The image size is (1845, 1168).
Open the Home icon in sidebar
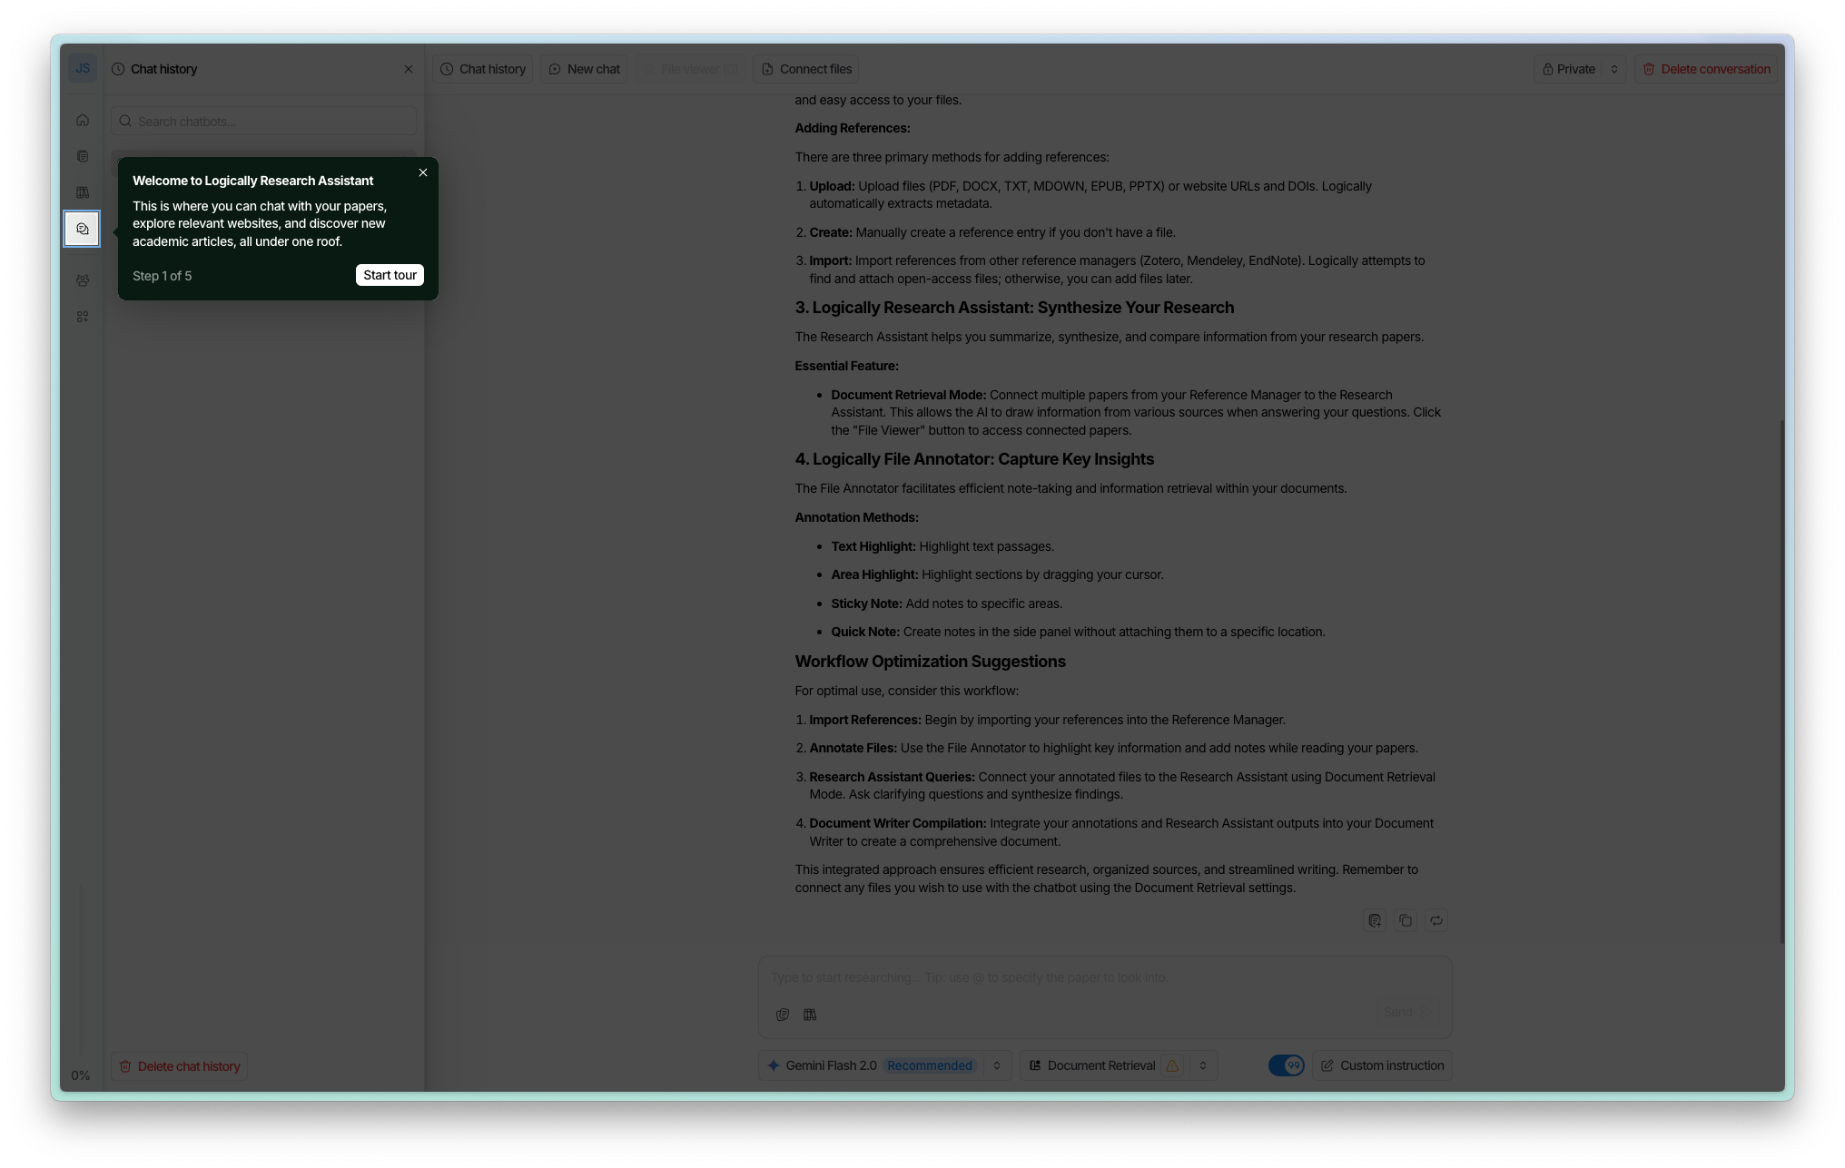pyautogui.click(x=83, y=121)
